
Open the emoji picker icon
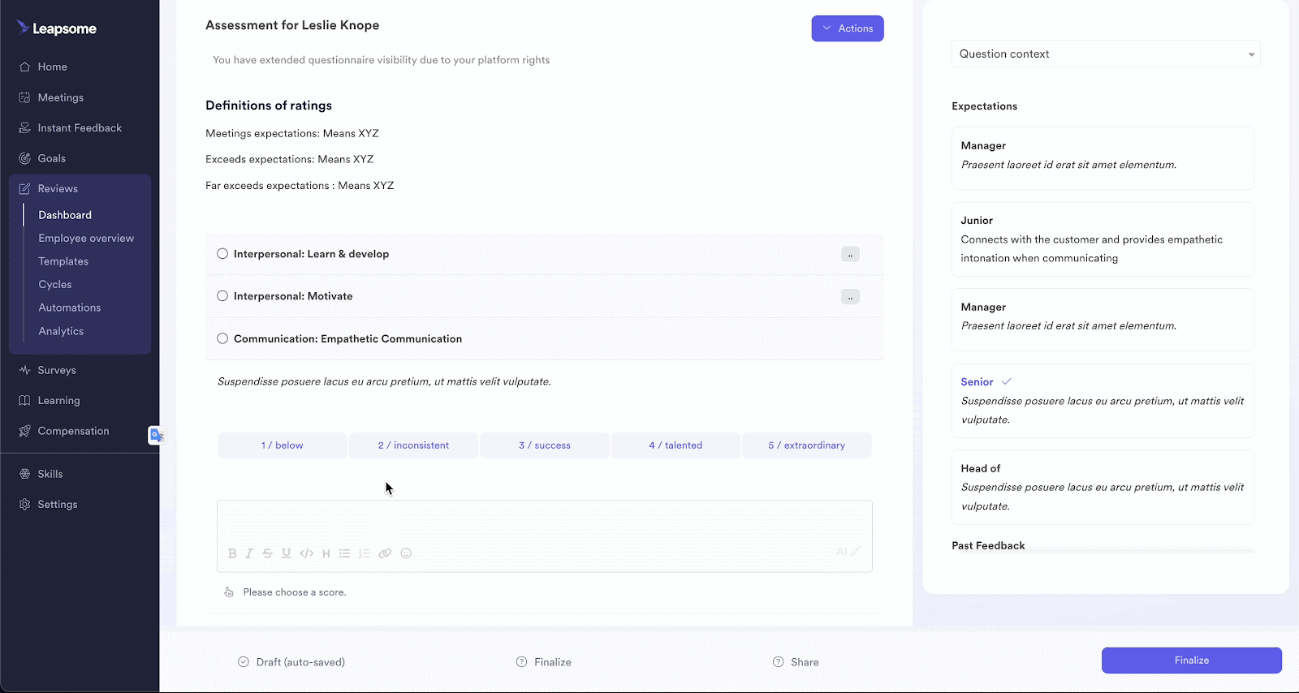406,553
